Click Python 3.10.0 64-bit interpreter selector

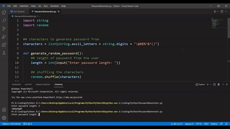[11, 124]
